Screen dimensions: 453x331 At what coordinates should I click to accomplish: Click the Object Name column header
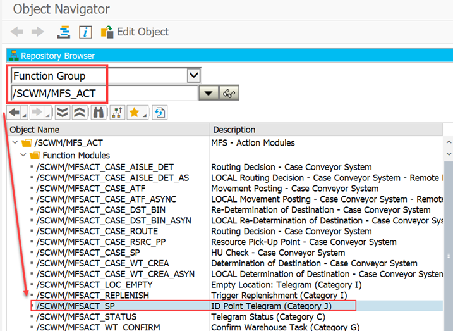pyautogui.click(x=108, y=130)
